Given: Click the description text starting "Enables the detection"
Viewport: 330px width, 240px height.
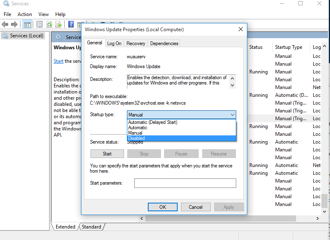Looking at the screenshot, I should pyautogui.click(x=177, y=80).
